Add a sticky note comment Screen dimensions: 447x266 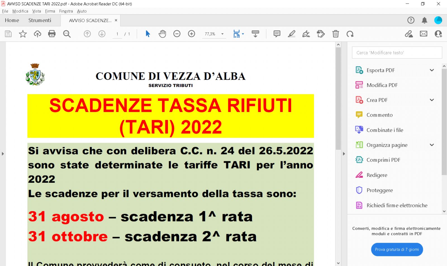coord(277,34)
